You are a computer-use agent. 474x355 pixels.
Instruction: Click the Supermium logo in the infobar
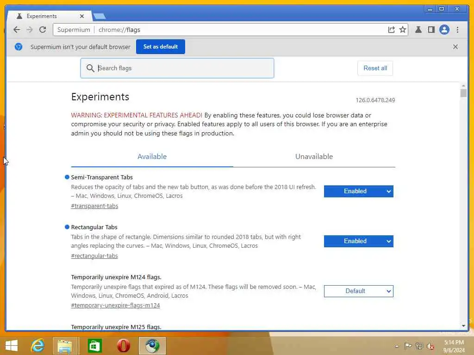coord(19,47)
